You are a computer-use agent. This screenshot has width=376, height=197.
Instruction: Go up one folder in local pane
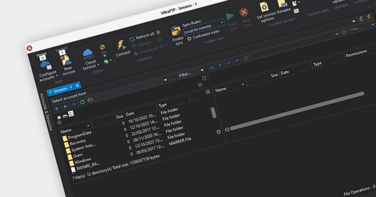(x=57, y=109)
